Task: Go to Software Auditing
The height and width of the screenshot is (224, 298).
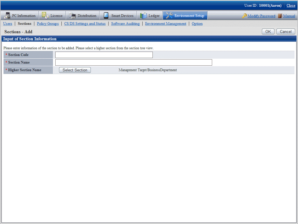Action: click(125, 24)
